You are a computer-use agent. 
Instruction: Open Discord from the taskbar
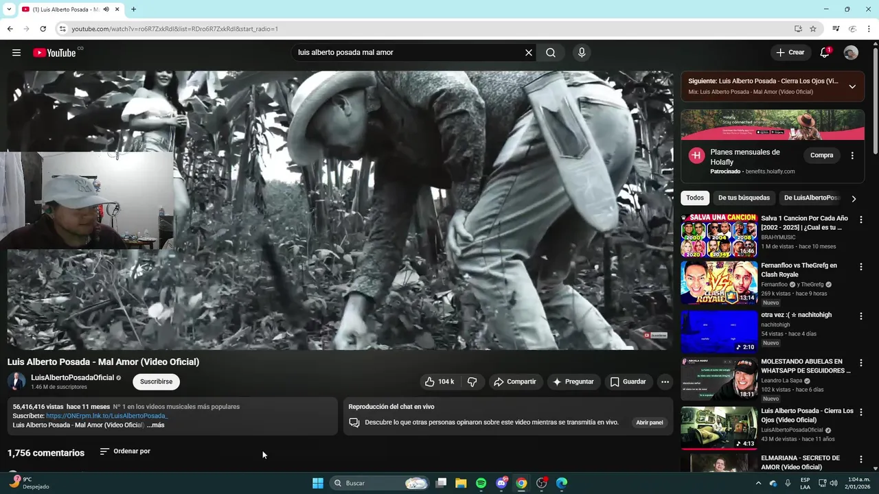[x=501, y=483]
